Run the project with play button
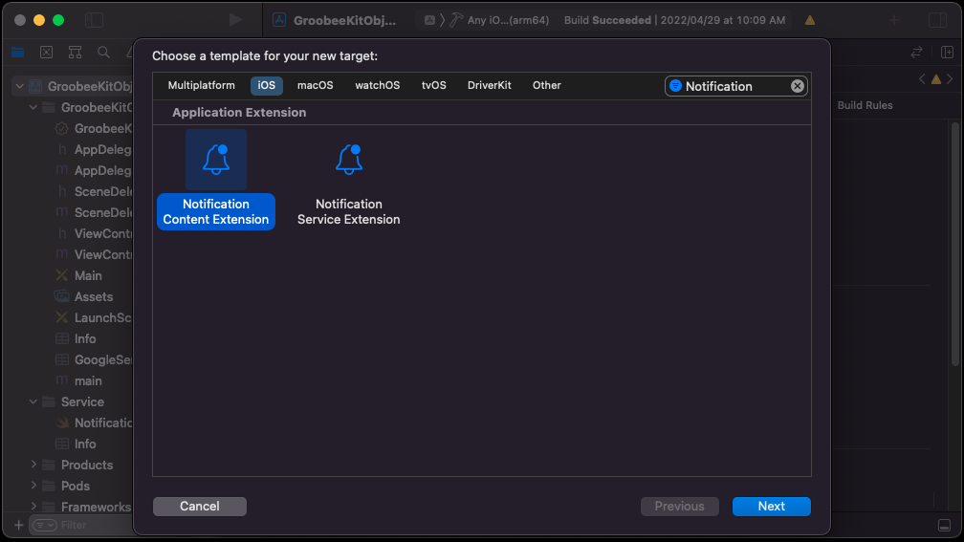Viewport: 964px width, 542px height. click(235, 20)
